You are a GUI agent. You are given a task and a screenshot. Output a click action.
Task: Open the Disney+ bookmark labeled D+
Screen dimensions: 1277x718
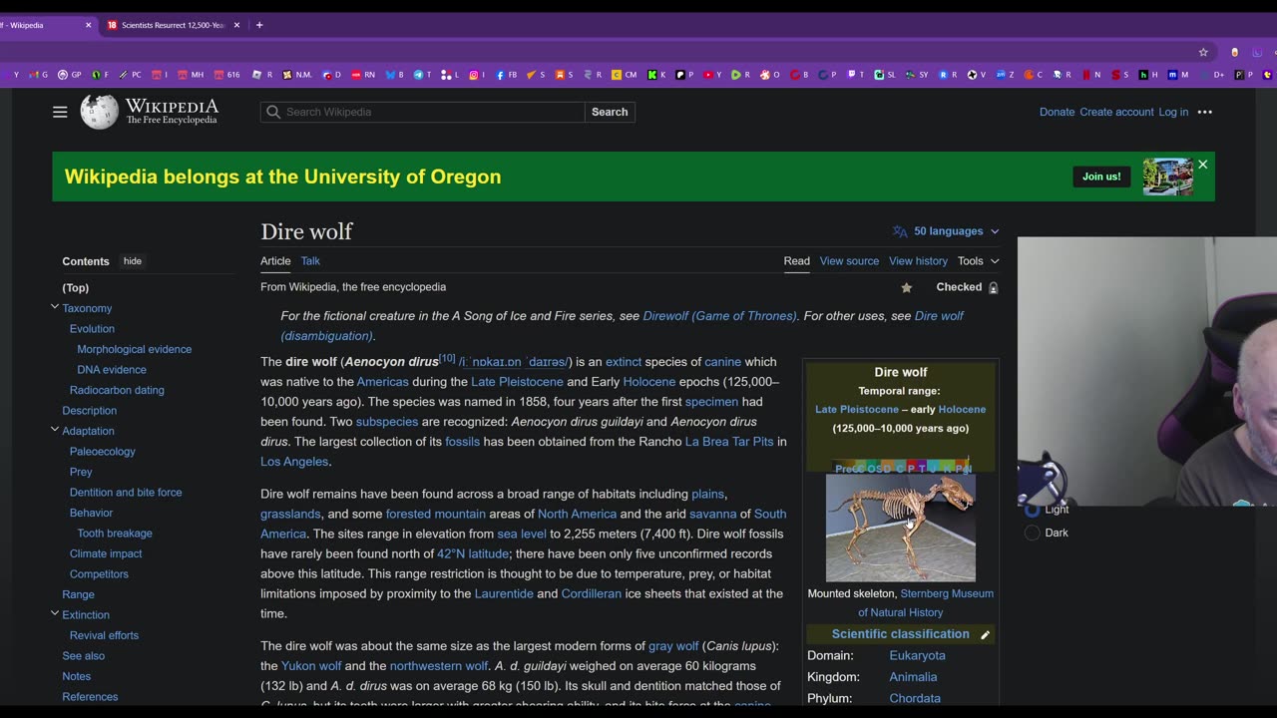tap(1214, 74)
